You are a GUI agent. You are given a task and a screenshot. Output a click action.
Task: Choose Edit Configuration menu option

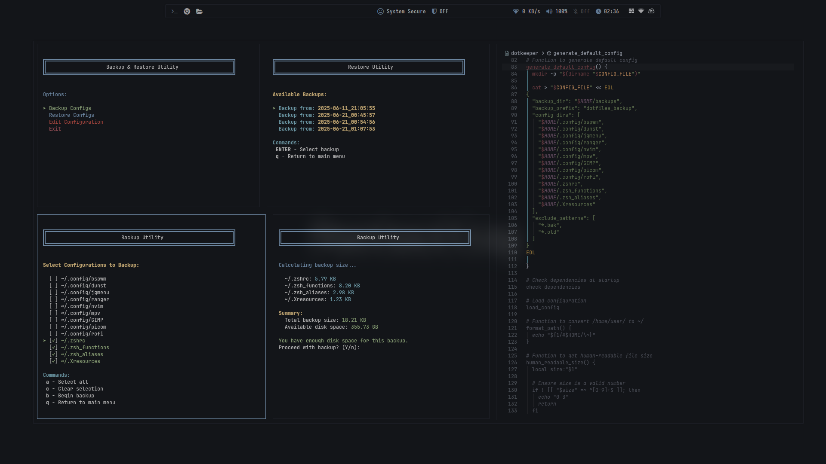coord(76,122)
